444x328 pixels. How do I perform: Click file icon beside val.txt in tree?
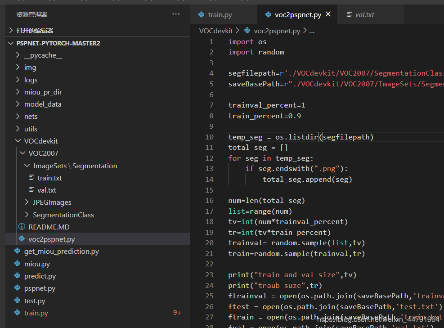tap(31, 190)
